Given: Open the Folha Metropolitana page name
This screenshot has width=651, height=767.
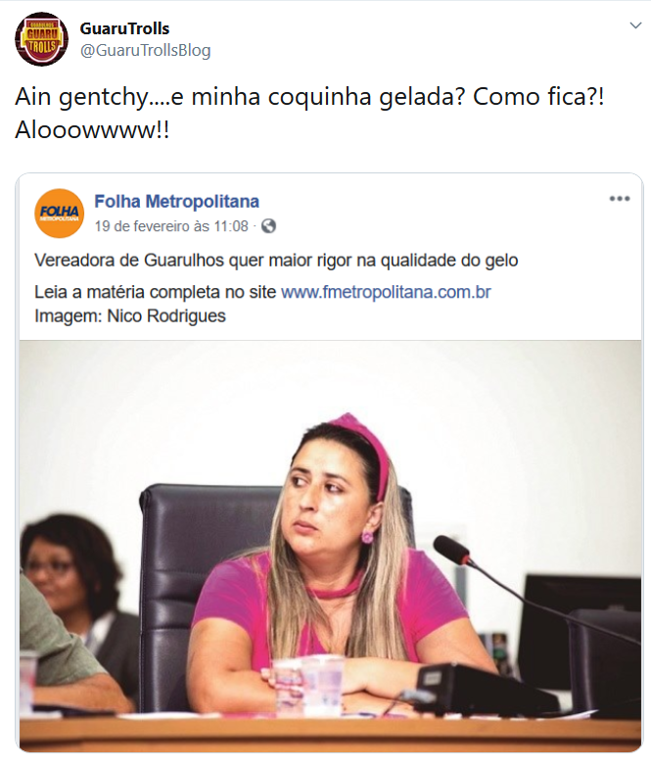Looking at the screenshot, I should [176, 201].
